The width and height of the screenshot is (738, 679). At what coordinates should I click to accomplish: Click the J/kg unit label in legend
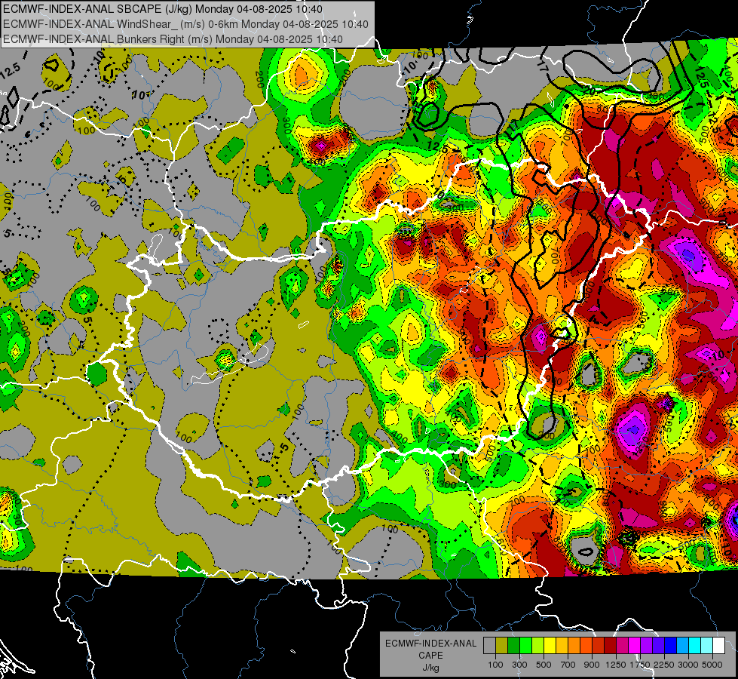pos(430,668)
